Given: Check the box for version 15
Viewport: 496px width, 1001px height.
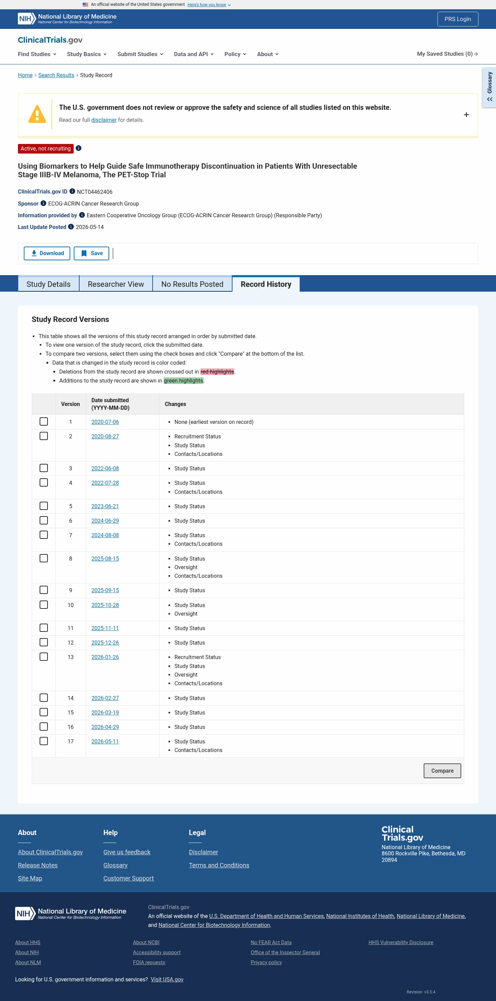Looking at the screenshot, I should pyautogui.click(x=44, y=712).
